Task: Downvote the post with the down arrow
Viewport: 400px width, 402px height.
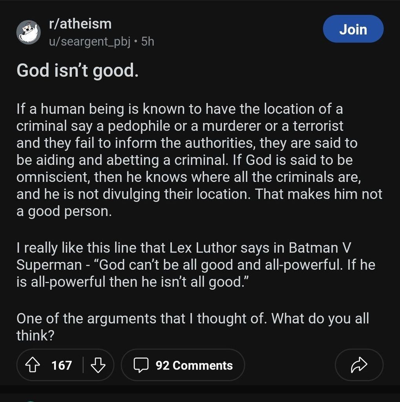Action: point(98,365)
